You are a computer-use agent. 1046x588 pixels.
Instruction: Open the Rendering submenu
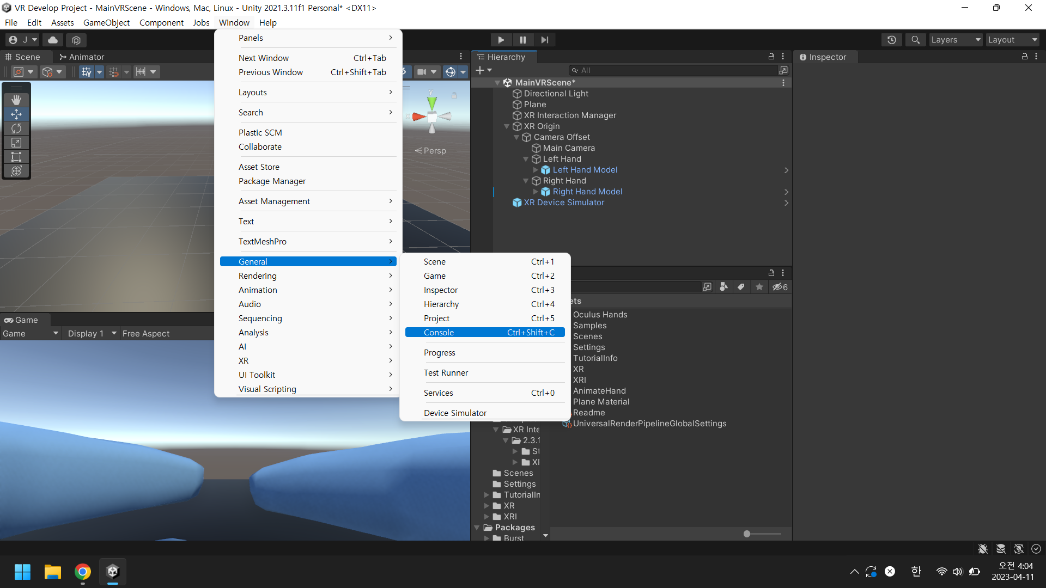(x=308, y=276)
